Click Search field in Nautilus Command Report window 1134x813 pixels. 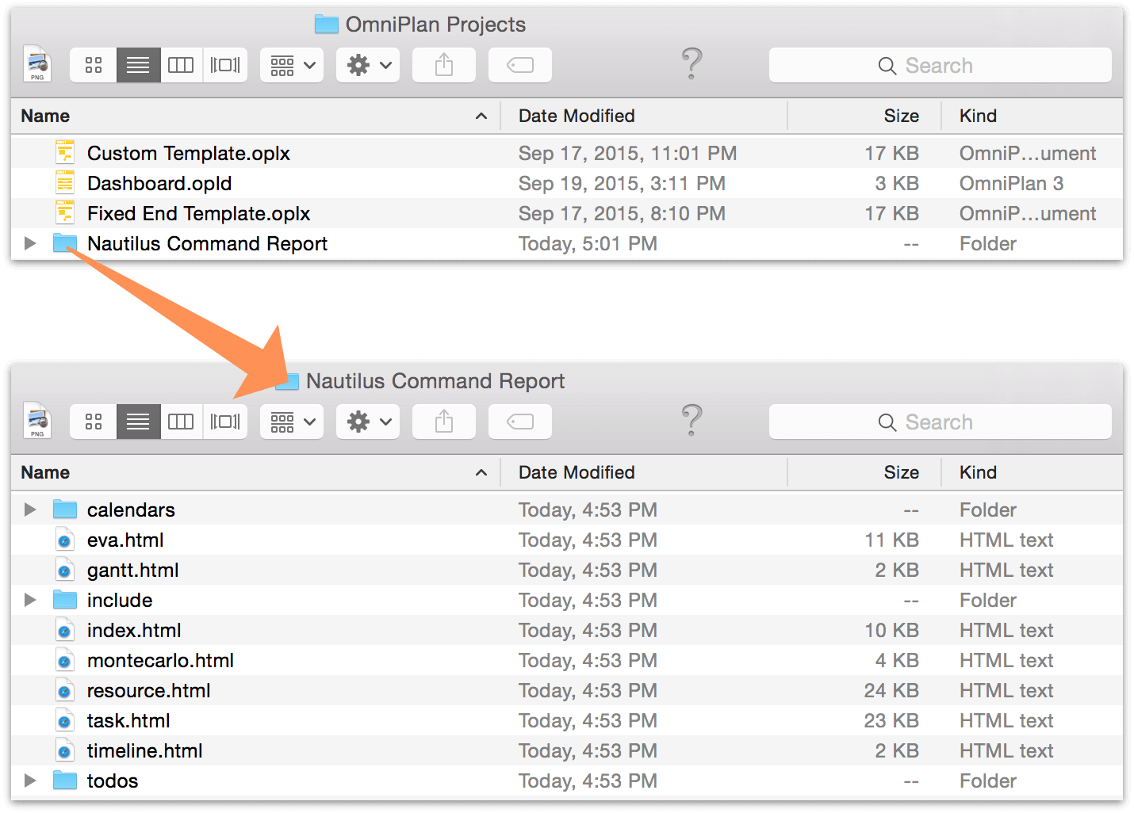940,422
